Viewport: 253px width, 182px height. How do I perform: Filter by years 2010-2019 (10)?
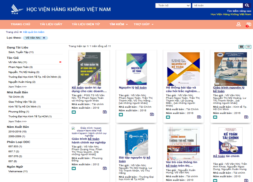(18, 132)
